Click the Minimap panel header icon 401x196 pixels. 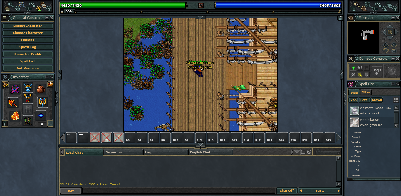pyautogui.click(x=351, y=18)
